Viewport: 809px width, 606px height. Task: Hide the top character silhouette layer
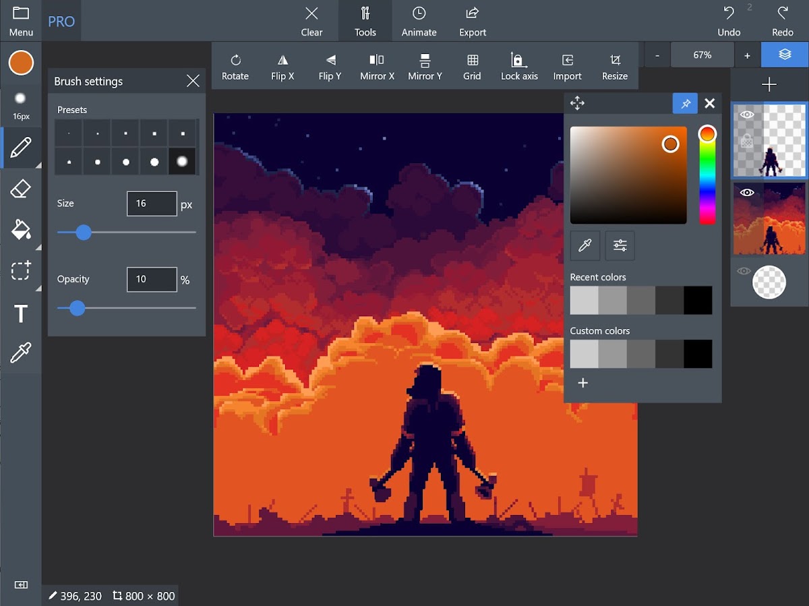tap(747, 115)
